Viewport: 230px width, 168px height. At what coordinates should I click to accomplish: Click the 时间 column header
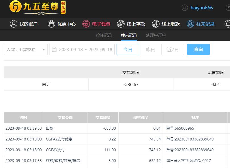(23, 117)
